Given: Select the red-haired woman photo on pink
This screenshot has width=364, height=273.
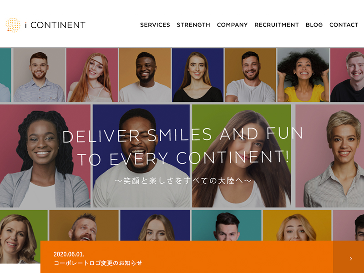Looking at the screenshot, I should click(92, 75).
